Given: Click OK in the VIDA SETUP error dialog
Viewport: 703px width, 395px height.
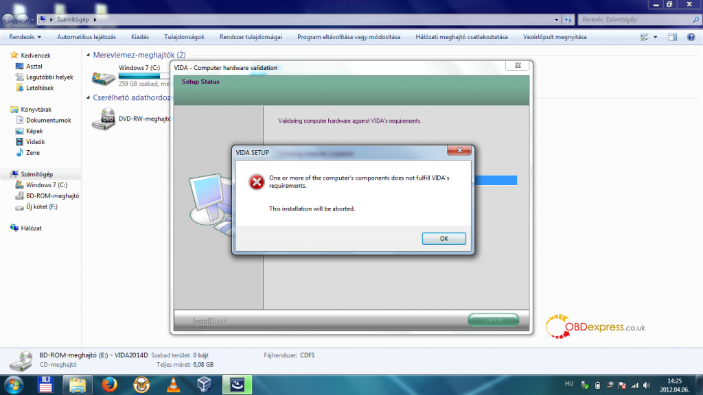Looking at the screenshot, I should [444, 238].
